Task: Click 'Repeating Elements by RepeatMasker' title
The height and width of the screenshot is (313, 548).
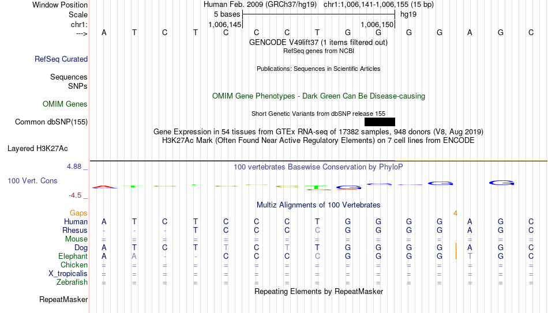Action: (x=318, y=291)
